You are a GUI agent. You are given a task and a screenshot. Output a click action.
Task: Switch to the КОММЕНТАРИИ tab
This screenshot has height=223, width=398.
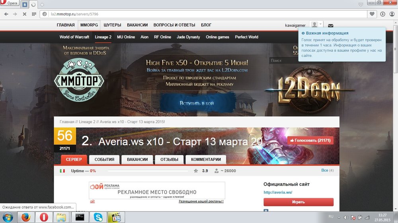point(206,160)
